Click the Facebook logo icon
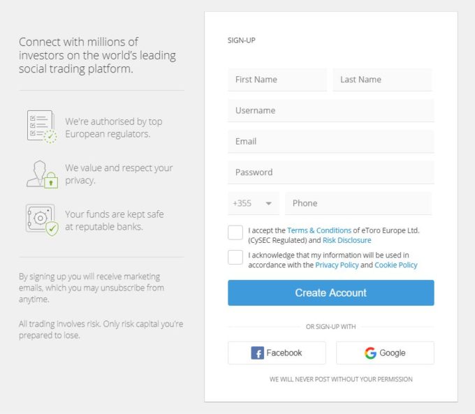The image size is (475, 414). (258, 353)
